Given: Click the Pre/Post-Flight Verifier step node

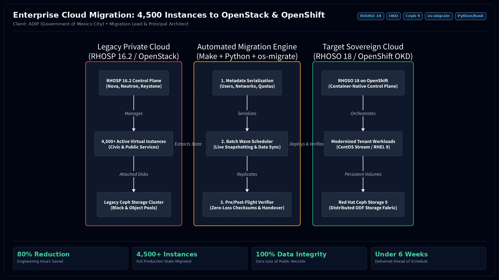Looking at the screenshot, I should pos(247,205).
